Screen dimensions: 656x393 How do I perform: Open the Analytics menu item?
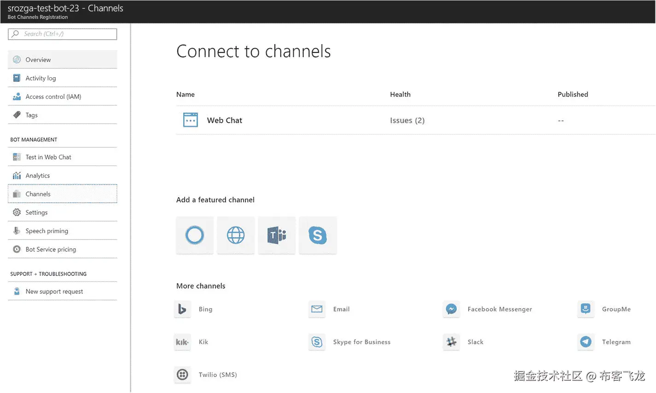(x=38, y=176)
